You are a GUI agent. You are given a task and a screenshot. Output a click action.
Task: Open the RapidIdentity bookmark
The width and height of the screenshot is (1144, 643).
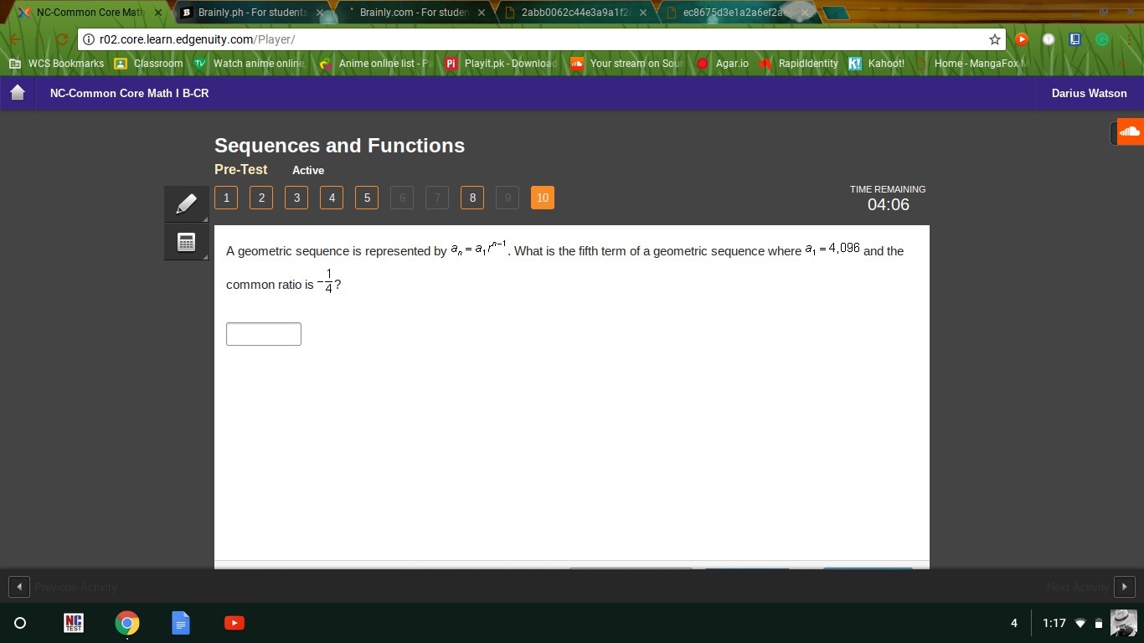(x=798, y=64)
